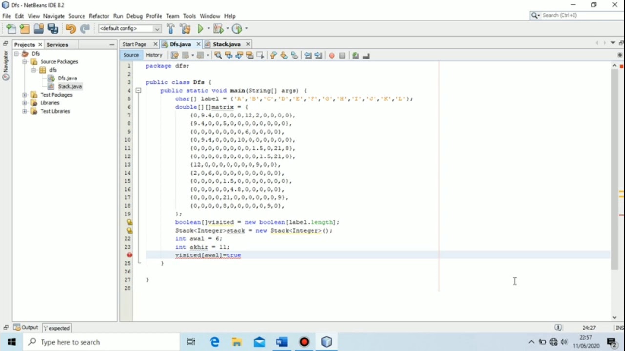This screenshot has height=351, width=625.
Task: Click the Find Next Occurrence icon
Action: pos(239,56)
